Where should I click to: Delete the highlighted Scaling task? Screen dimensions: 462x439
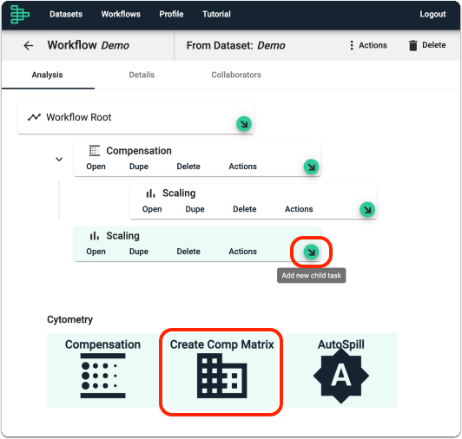click(x=188, y=252)
